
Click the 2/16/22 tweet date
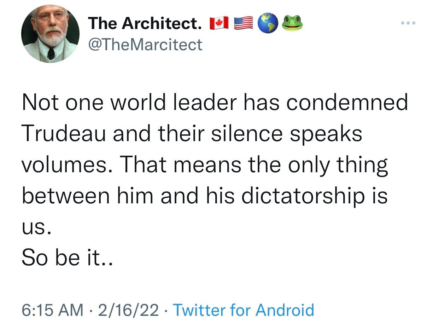point(129,310)
